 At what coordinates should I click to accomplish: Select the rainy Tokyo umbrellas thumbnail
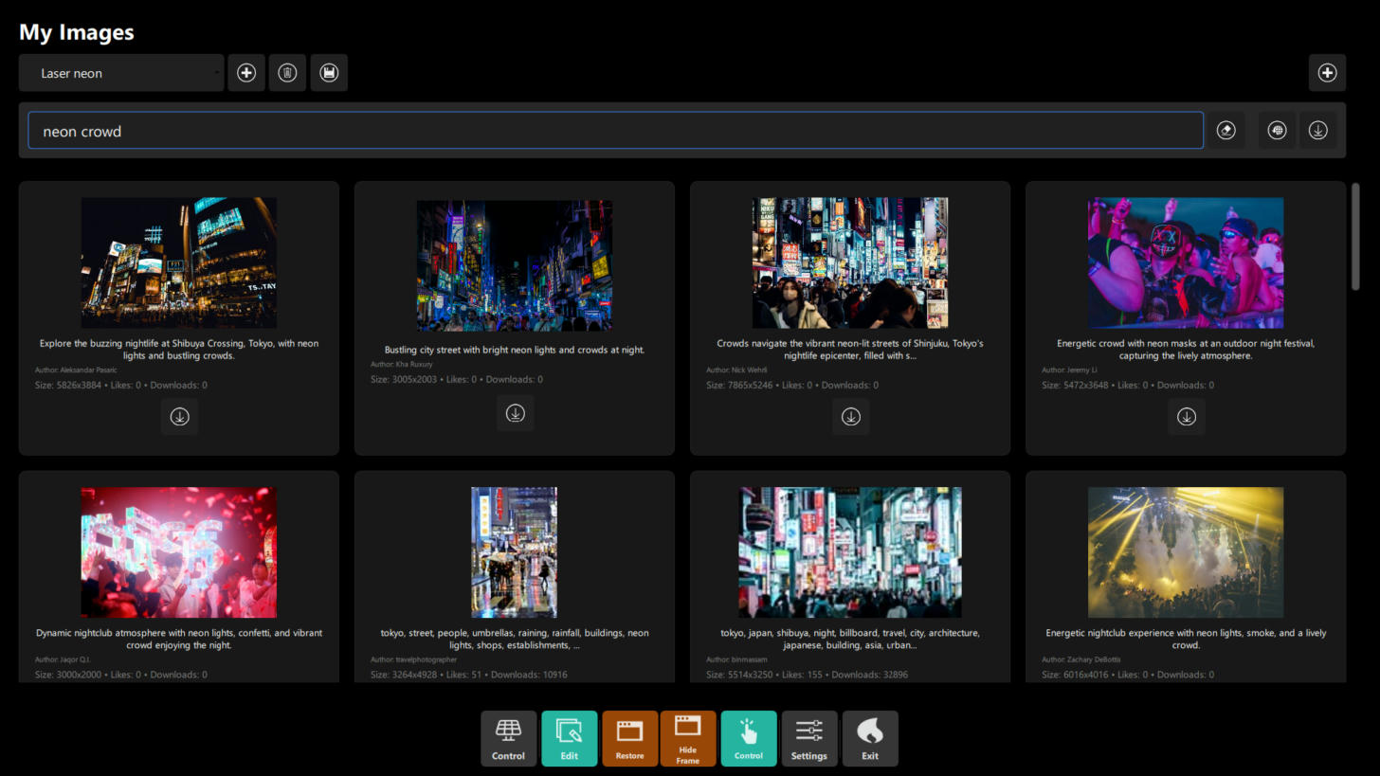click(515, 552)
